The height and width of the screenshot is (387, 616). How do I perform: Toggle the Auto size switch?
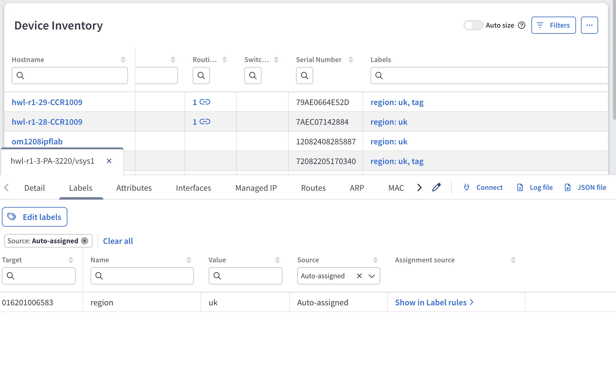(x=473, y=25)
